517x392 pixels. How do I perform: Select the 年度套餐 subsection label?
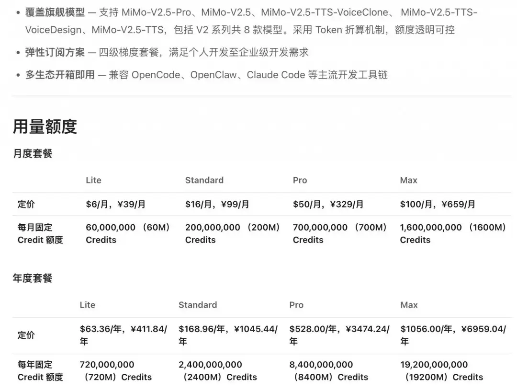click(x=32, y=278)
